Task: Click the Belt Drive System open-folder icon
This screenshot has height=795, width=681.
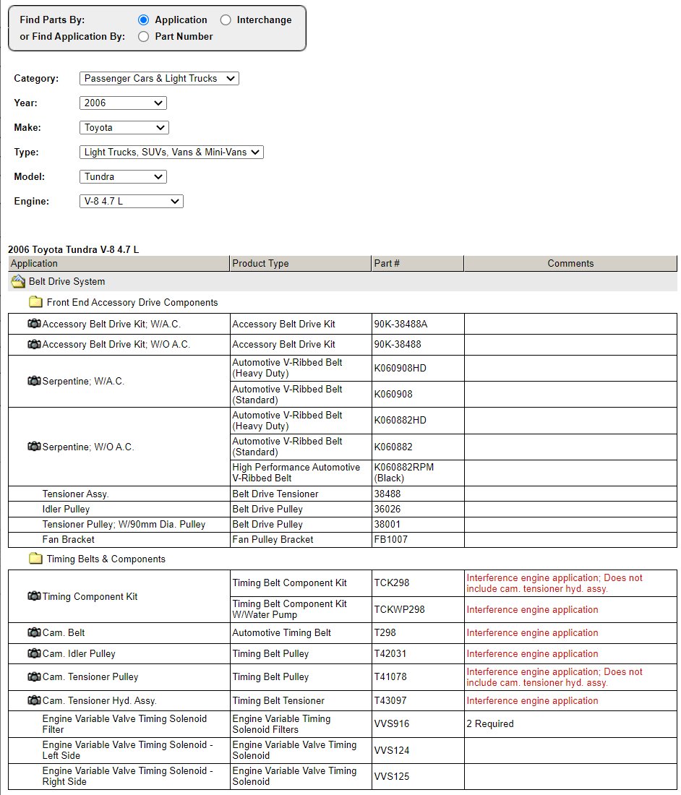Action: point(18,281)
